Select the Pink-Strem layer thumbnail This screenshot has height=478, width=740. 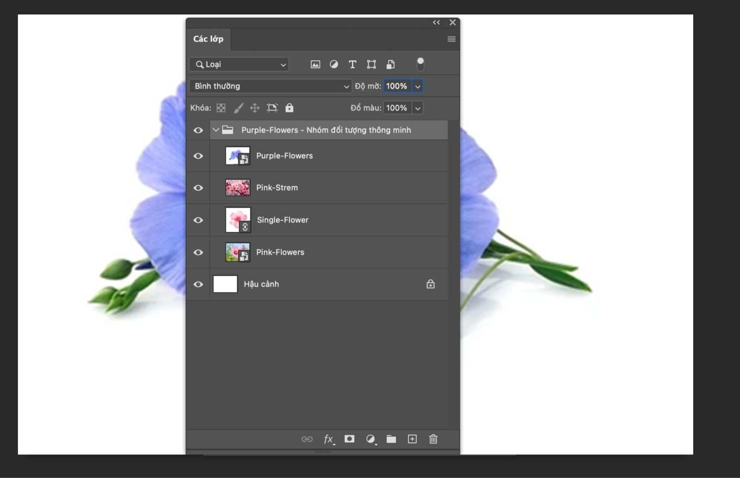coord(238,188)
